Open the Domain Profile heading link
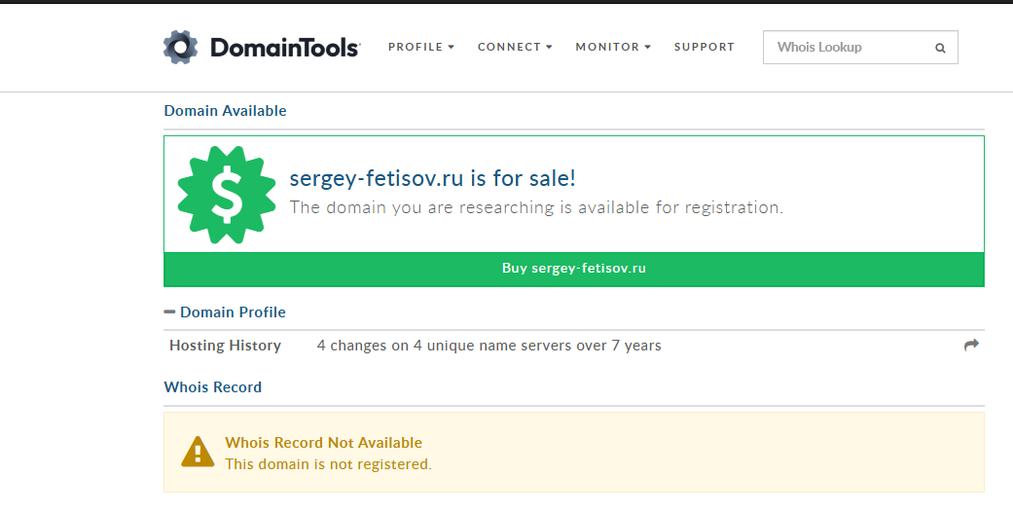 point(233,312)
